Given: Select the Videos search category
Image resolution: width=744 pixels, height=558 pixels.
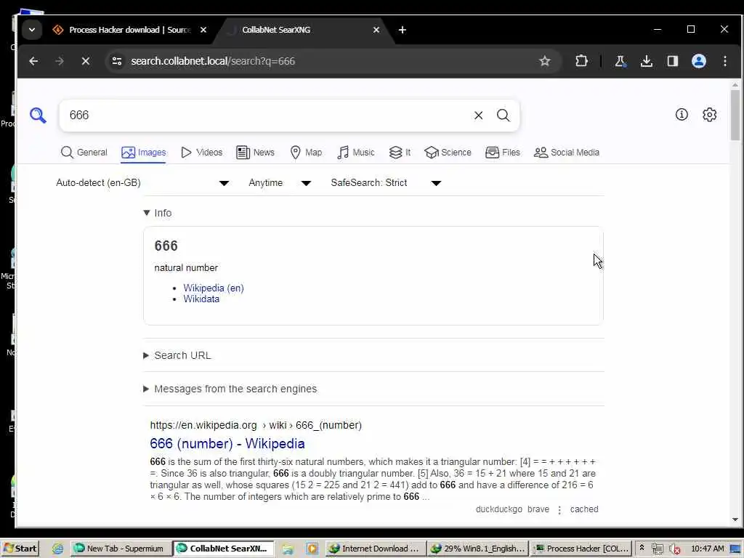Looking at the screenshot, I should [x=202, y=153].
